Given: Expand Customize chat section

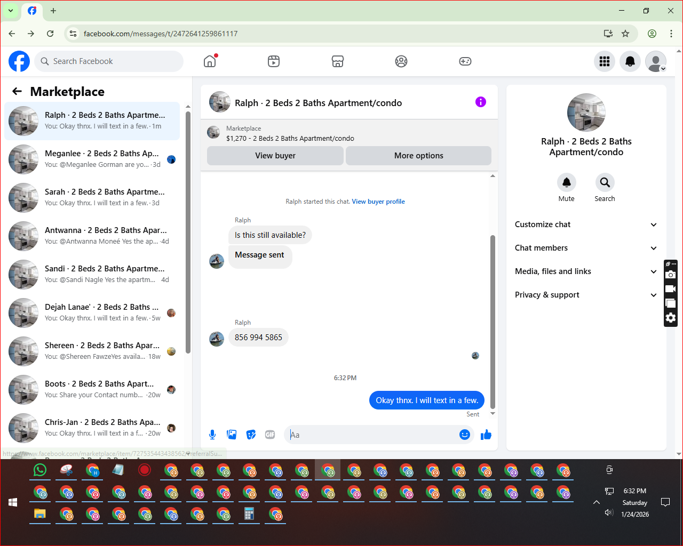Looking at the screenshot, I should click(586, 224).
